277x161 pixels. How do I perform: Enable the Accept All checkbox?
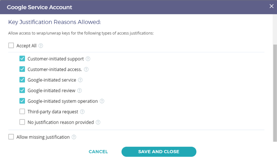pyautogui.click(x=11, y=45)
